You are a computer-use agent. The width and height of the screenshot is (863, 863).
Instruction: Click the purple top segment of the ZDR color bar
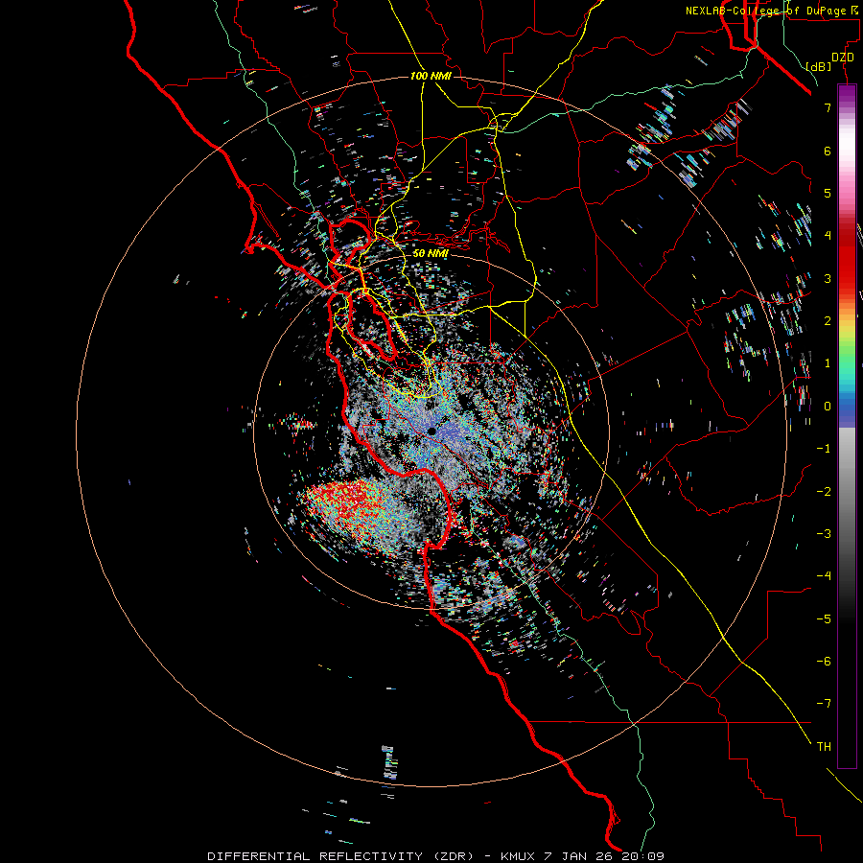point(847,94)
